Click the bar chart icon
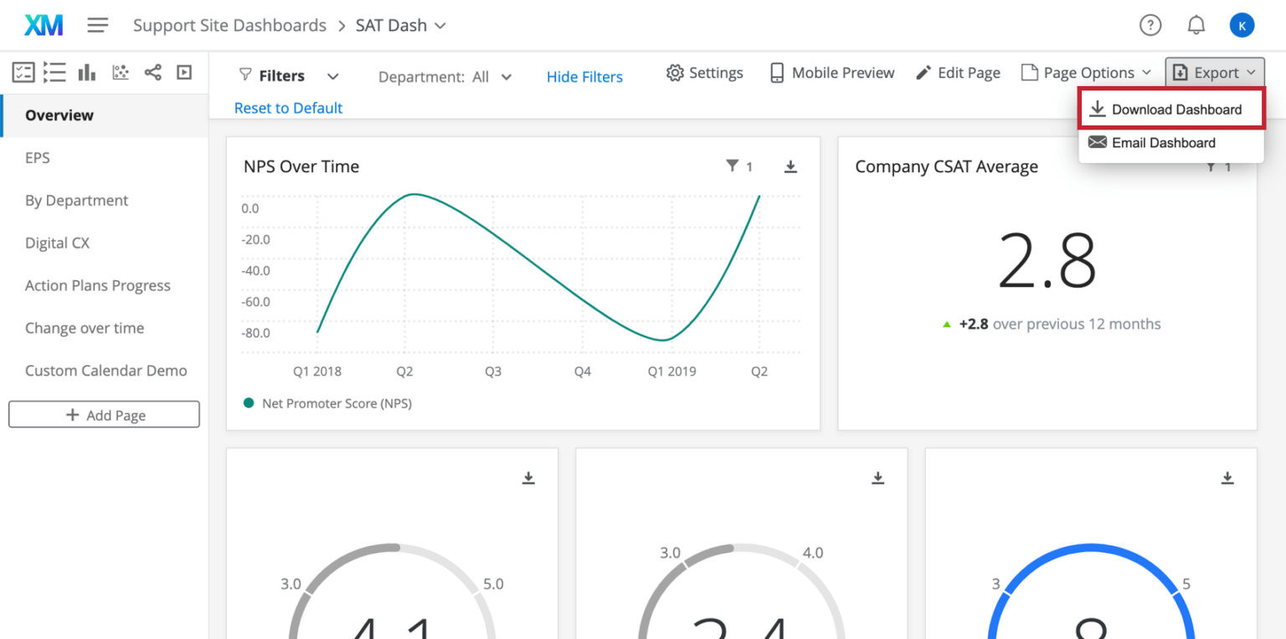 click(x=87, y=72)
